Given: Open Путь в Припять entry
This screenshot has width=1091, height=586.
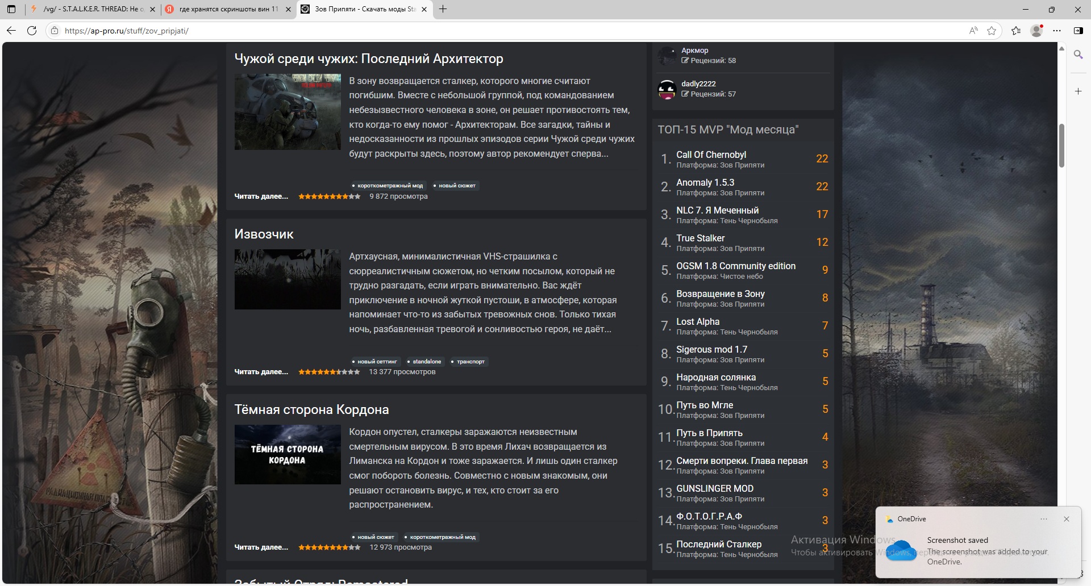Looking at the screenshot, I should point(710,433).
